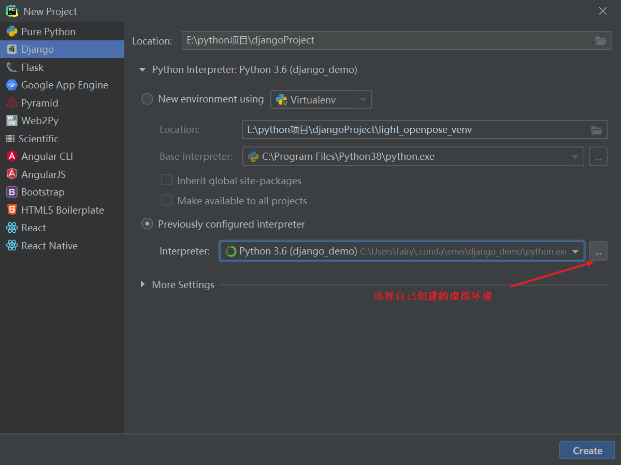Click the Django icon in the sidebar
This screenshot has height=465, width=621.
(x=11, y=49)
